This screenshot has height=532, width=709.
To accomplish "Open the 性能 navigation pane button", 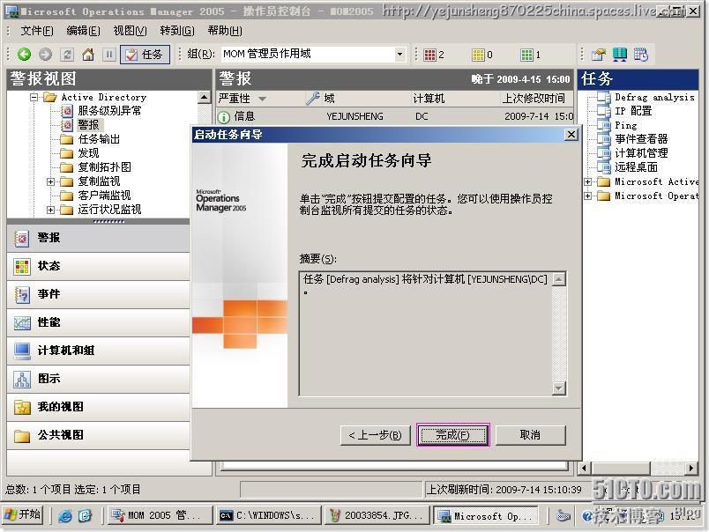I will 99,322.
